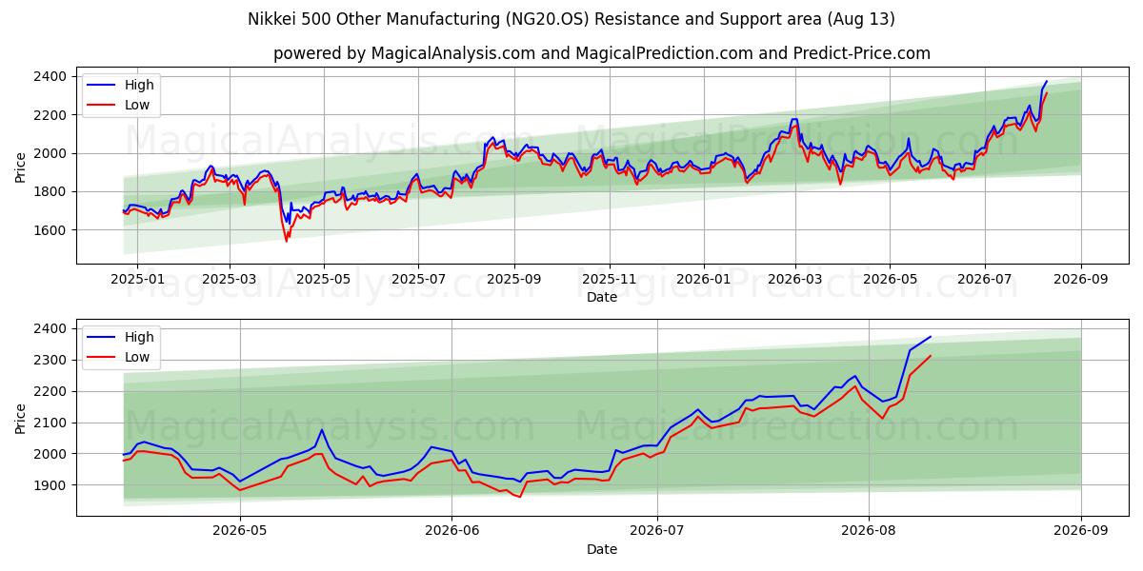Click the '2025-11' x-axis label in the top chart

click(609, 279)
